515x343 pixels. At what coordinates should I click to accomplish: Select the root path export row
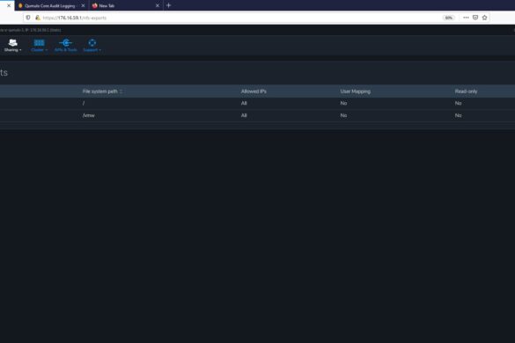(257, 103)
